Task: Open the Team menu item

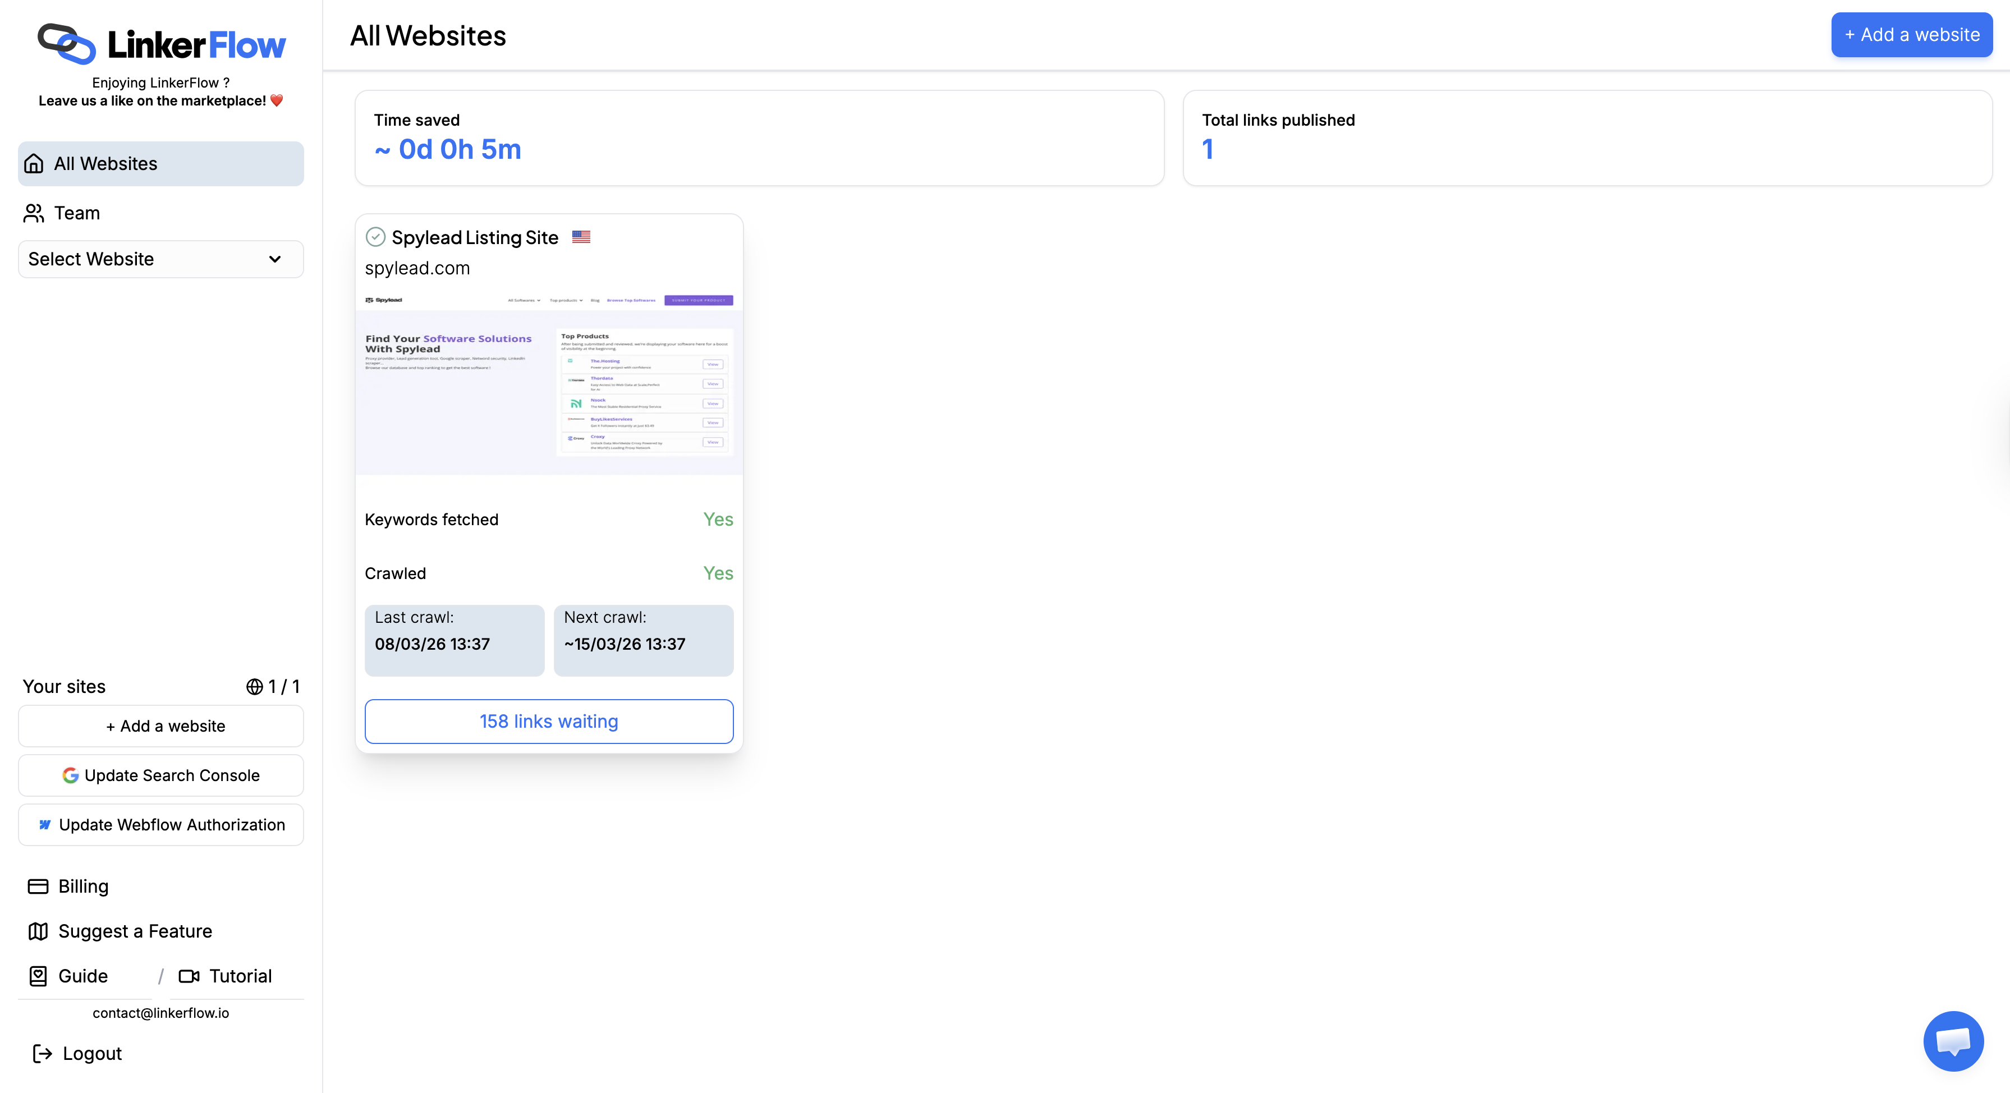Action: 76,213
